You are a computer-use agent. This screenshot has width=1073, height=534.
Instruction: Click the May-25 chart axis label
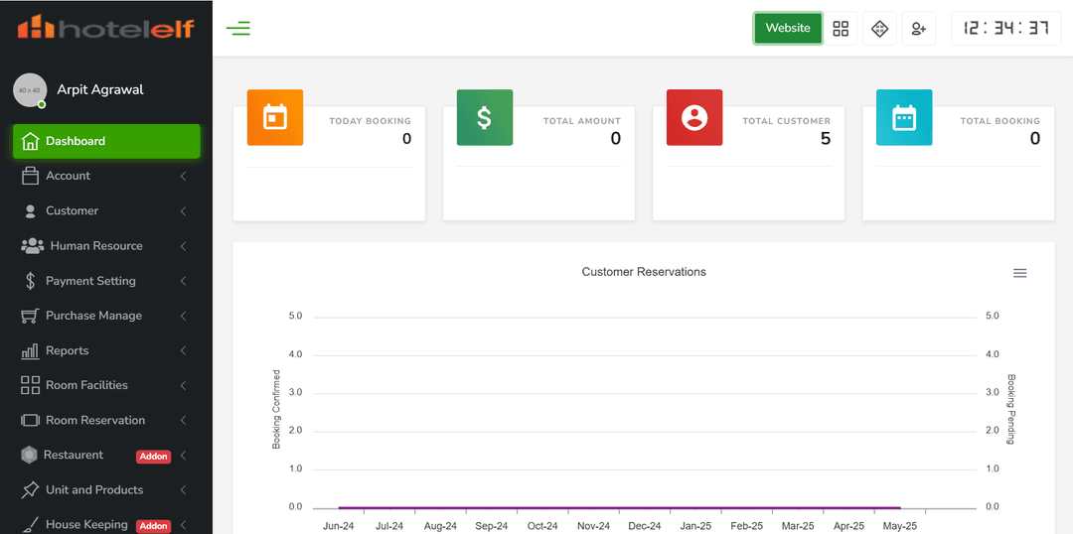899,526
